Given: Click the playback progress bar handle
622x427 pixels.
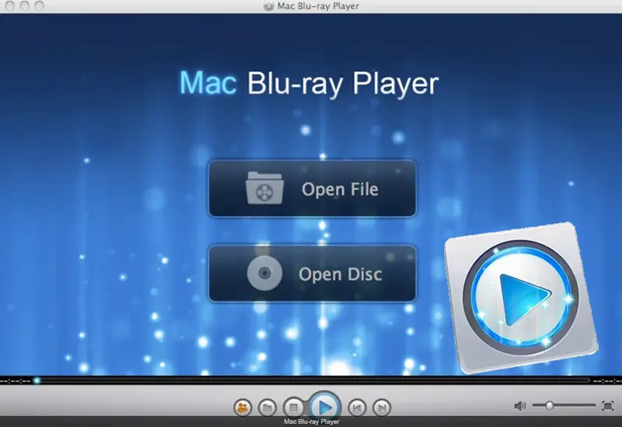Looking at the screenshot, I should click(37, 380).
